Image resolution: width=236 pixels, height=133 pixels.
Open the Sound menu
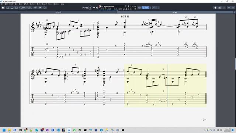click(44, 4)
